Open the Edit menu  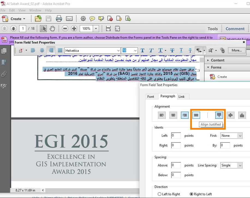(12, 10)
